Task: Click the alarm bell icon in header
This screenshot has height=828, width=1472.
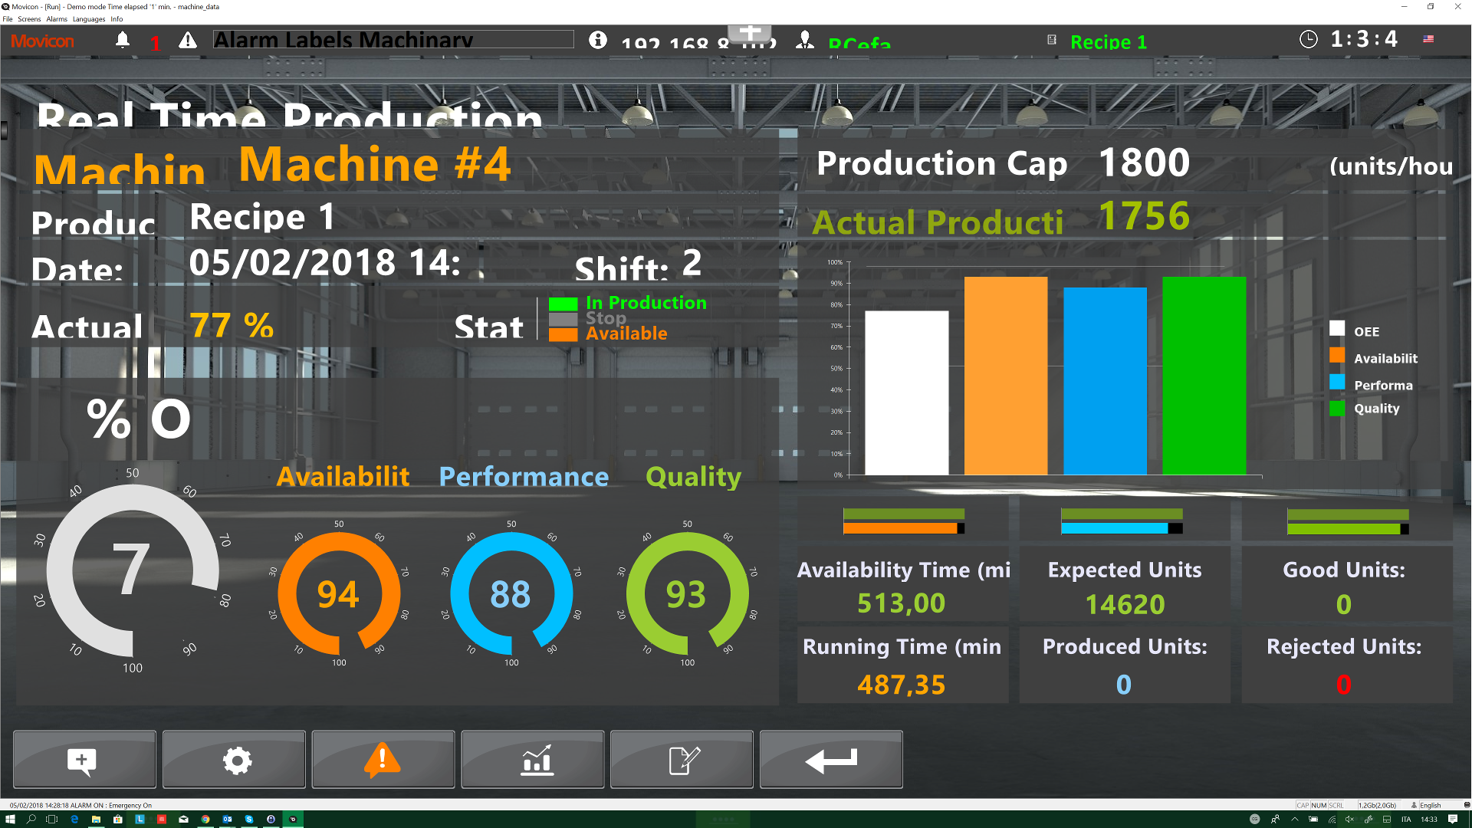Action: 123,40
